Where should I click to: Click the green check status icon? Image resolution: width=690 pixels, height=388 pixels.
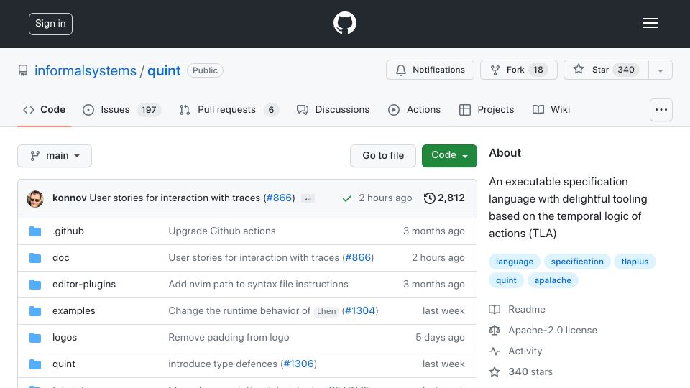[346, 198]
